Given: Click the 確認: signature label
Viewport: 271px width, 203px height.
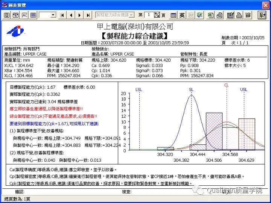Looking at the screenshot, I should 20,191.
